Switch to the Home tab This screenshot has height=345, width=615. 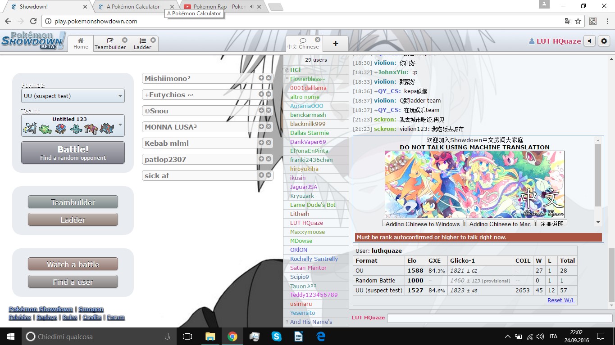81,44
